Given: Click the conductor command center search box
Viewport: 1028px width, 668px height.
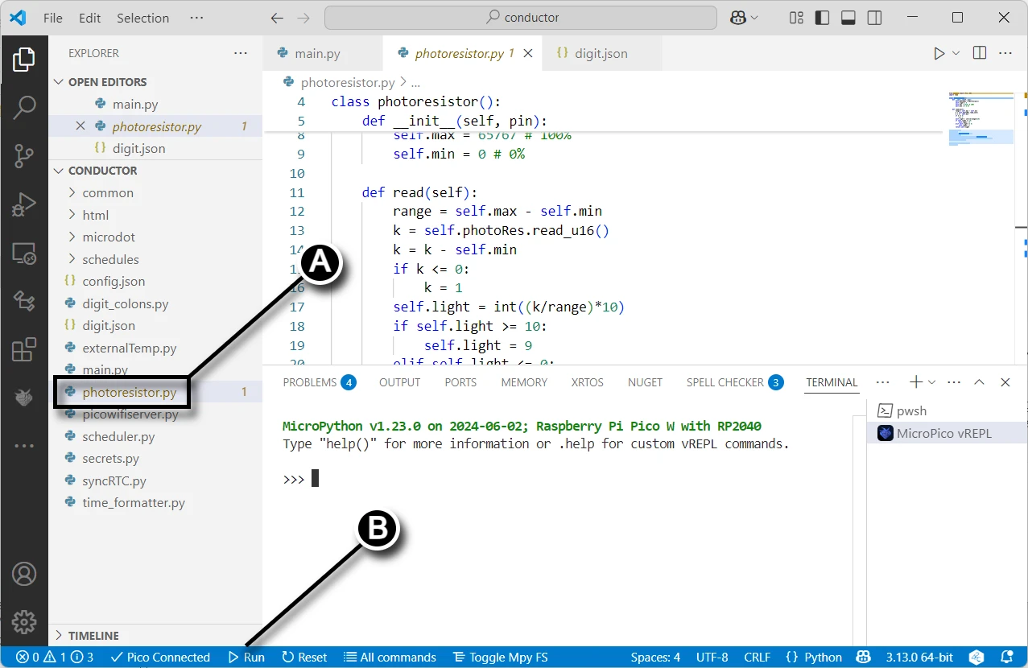Looking at the screenshot, I should [x=521, y=18].
